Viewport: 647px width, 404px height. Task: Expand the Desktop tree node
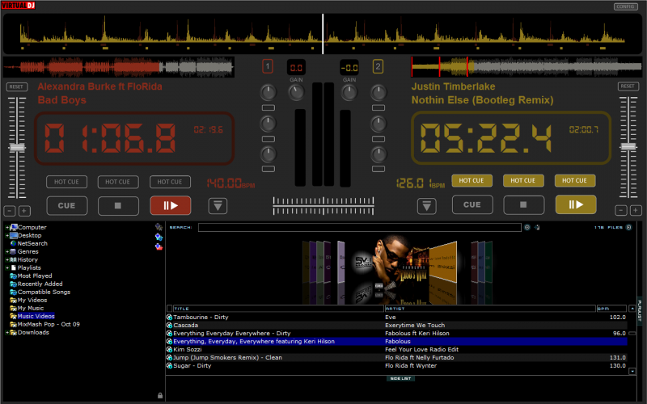(x=7, y=235)
